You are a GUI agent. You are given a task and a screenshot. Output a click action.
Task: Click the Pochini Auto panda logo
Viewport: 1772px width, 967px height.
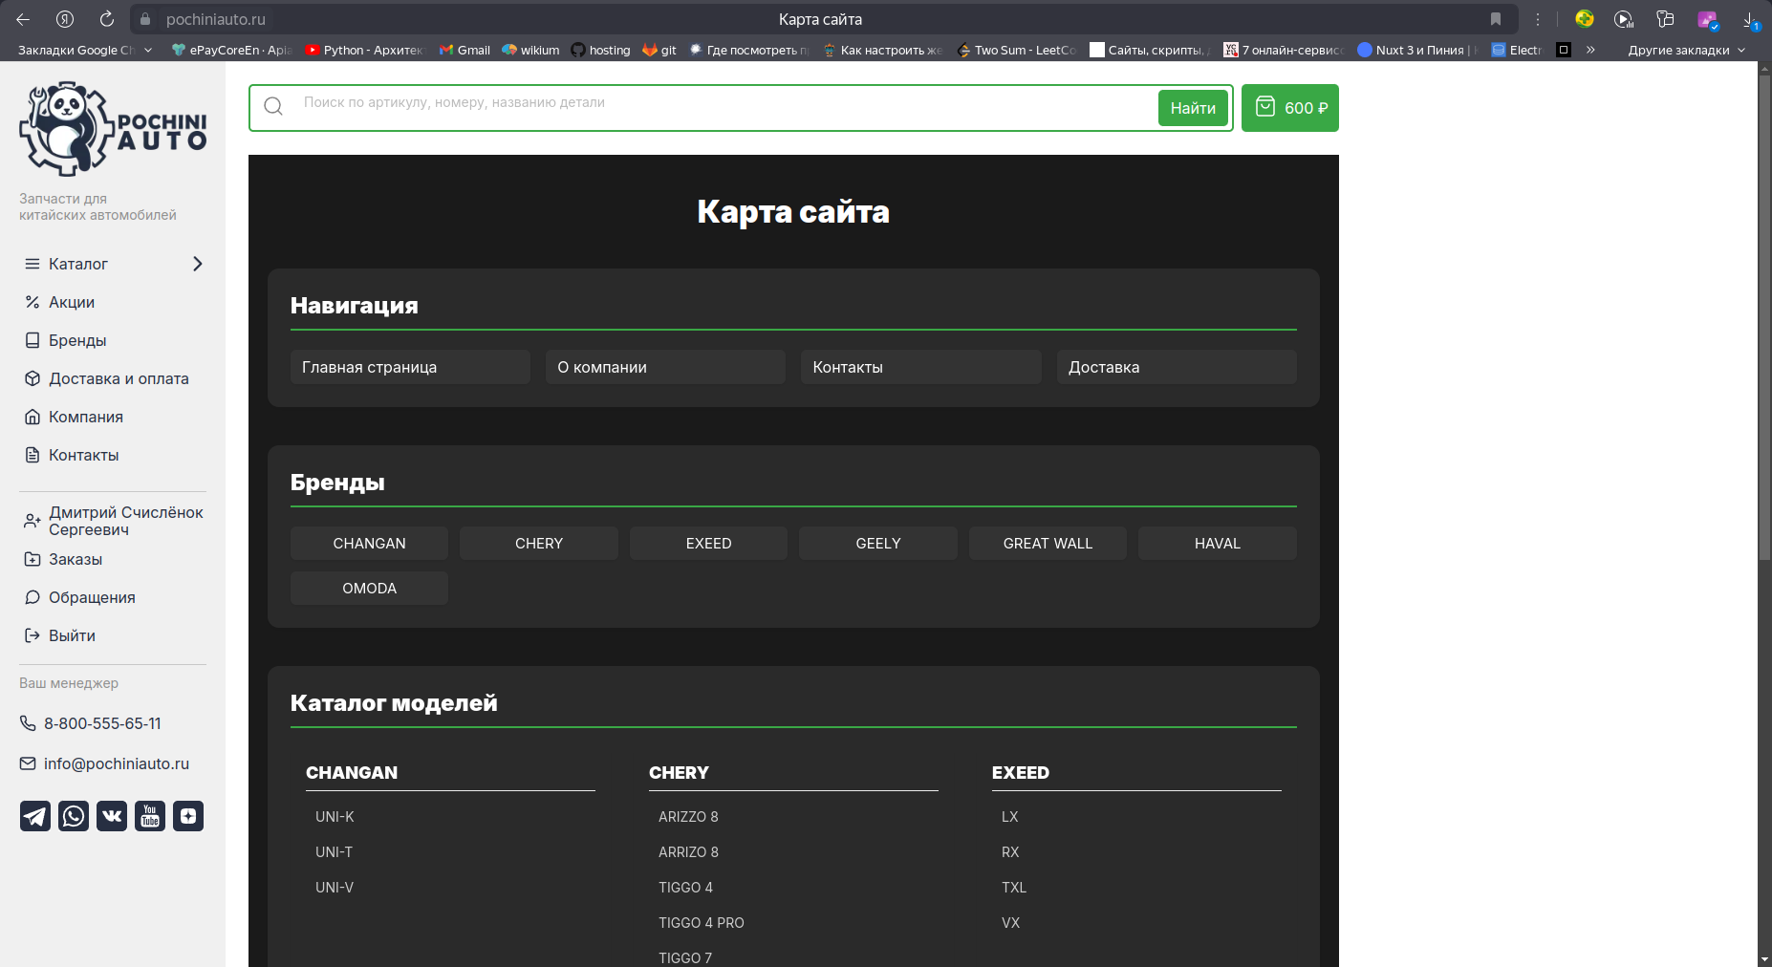tap(113, 129)
